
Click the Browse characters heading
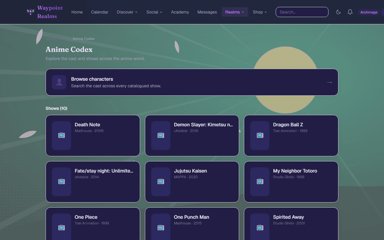[x=92, y=79]
